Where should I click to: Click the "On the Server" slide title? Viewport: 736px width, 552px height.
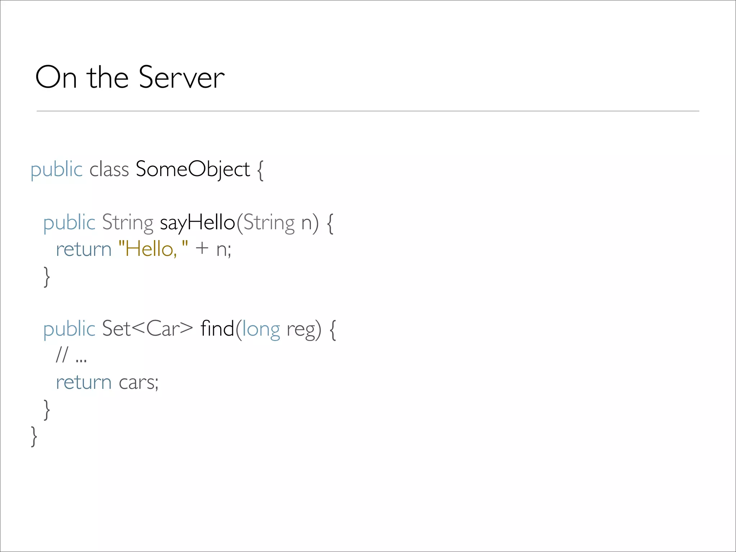point(130,77)
